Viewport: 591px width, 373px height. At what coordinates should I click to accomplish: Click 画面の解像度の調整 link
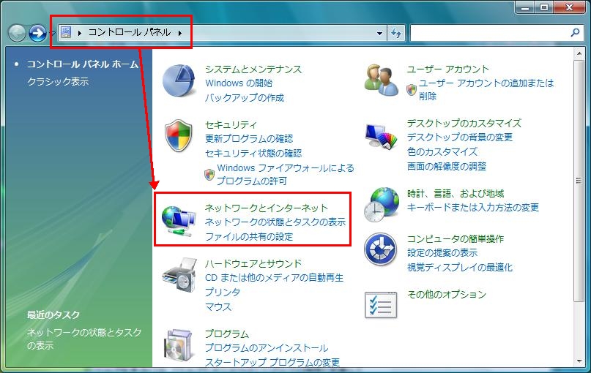point(446,166)
